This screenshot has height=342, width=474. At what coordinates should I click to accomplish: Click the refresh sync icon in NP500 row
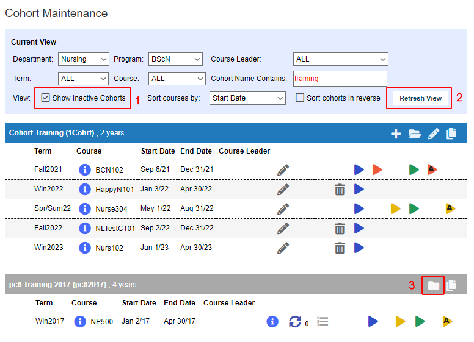[295, 321]
